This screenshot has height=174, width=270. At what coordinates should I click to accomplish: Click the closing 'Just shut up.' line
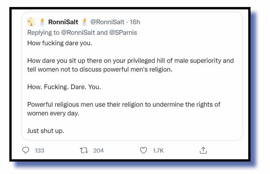(x=46, y=131)
